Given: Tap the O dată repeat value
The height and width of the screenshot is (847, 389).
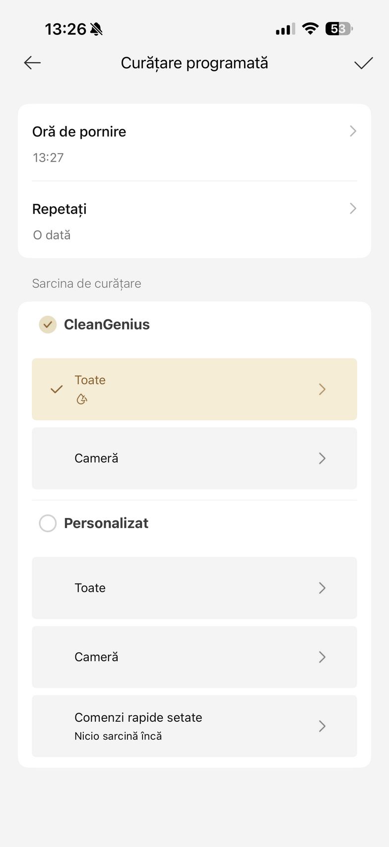Looking at the screenshot, I should [52, 235].
